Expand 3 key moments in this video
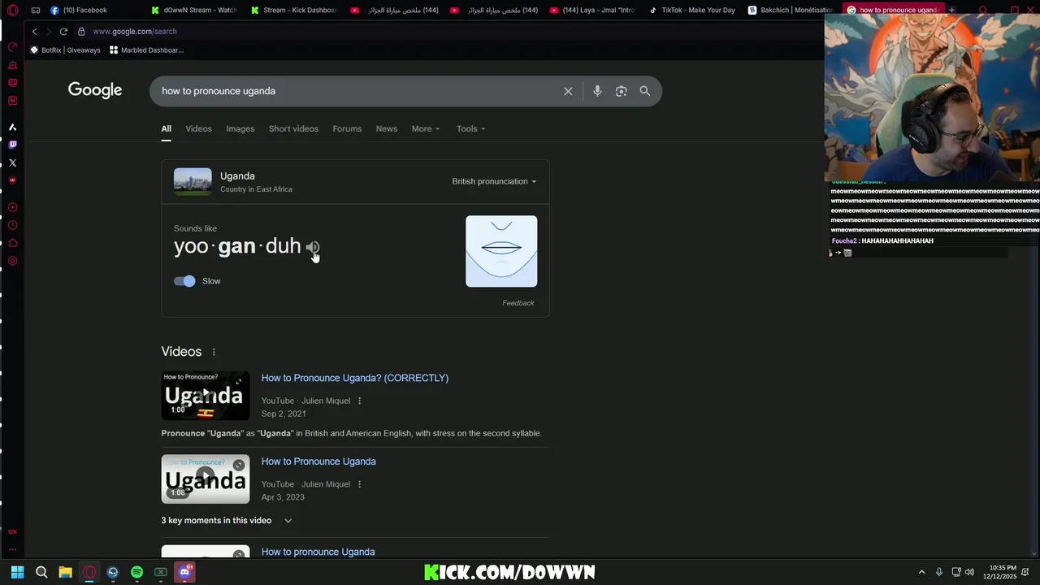This screenshot has width=1040, height=585. coord(227,520)
